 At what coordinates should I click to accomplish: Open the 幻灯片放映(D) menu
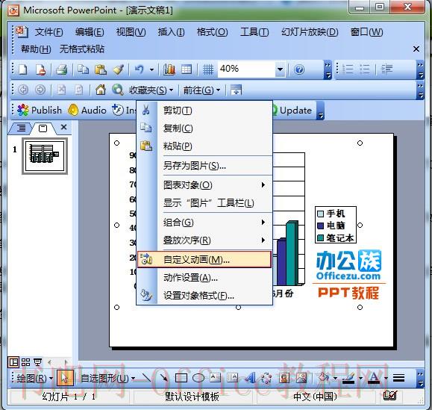(x=310, y=32)
